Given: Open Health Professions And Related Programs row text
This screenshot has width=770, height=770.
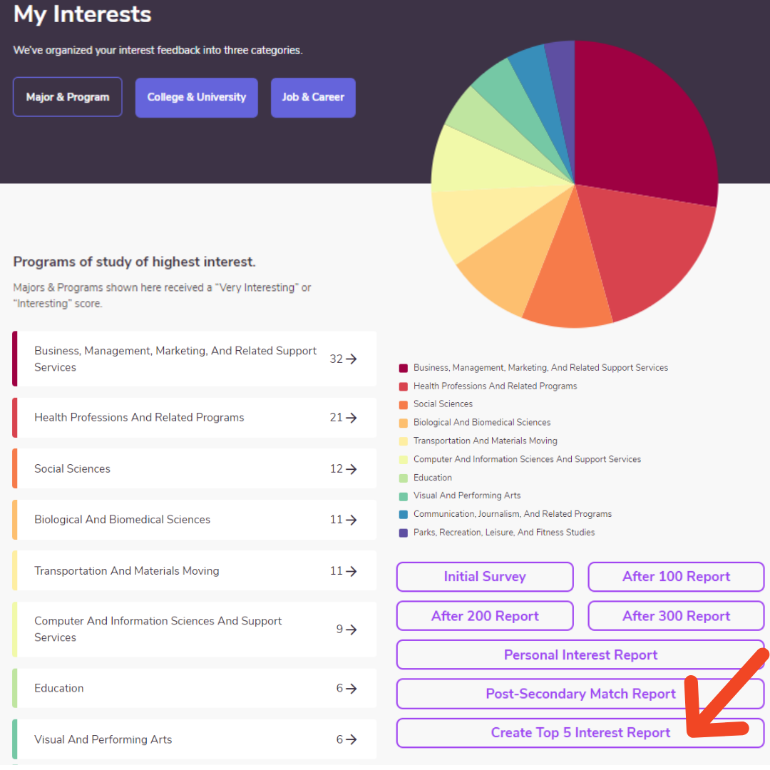Looking at the screenshot, I should click(139, 417).
